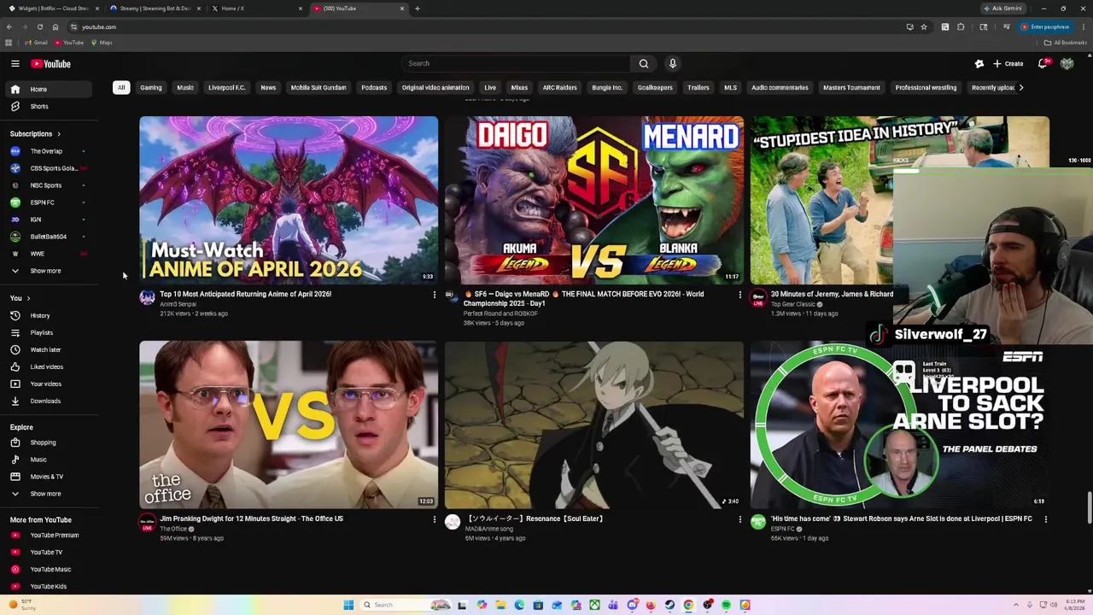The height and width of the screenshot is (615, 1093).
Task: Open Steam from the taskbar
Action: [669, 605]
